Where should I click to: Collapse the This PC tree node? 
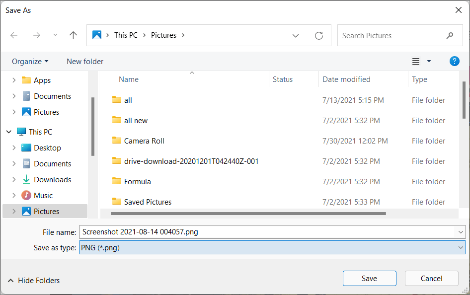pos(8,132)
